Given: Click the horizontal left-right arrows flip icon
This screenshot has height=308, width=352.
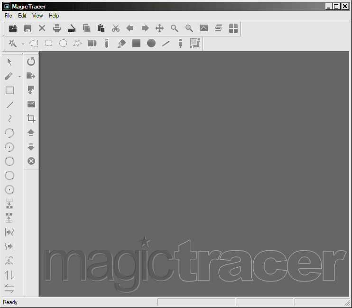Looking at the screenshot, I should [9, 289].
